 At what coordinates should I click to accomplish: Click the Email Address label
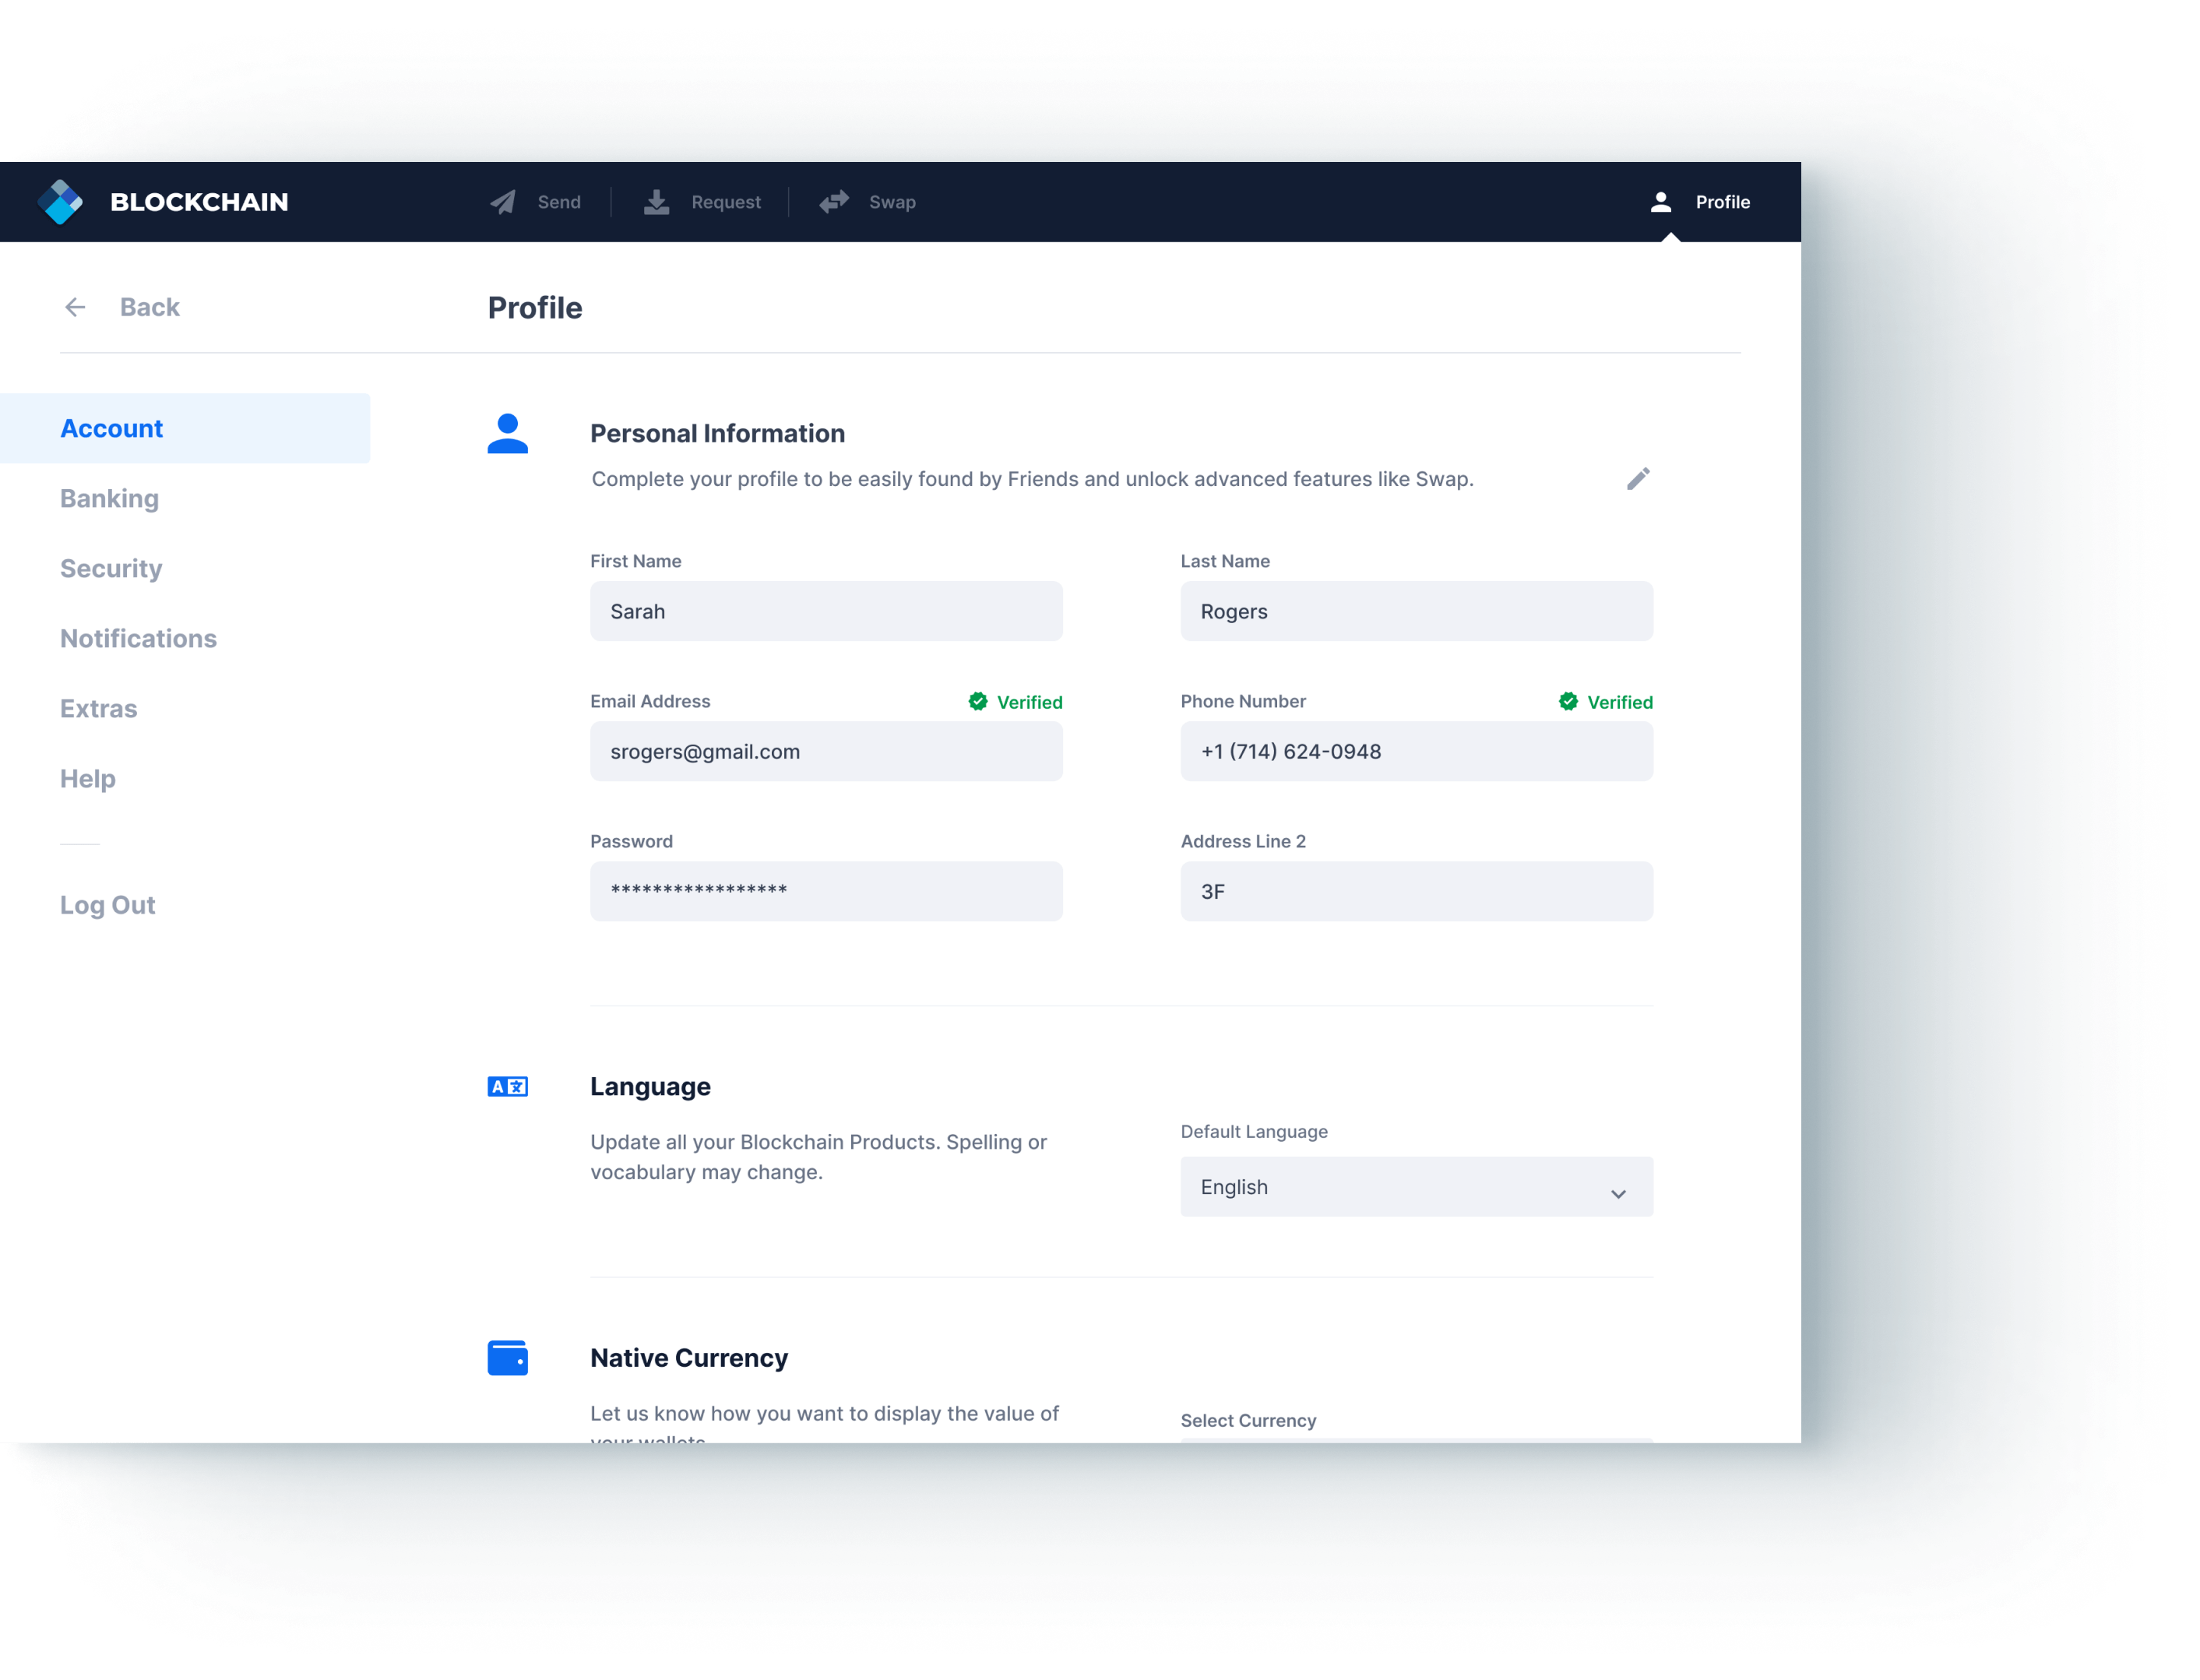tap(650, 701)
